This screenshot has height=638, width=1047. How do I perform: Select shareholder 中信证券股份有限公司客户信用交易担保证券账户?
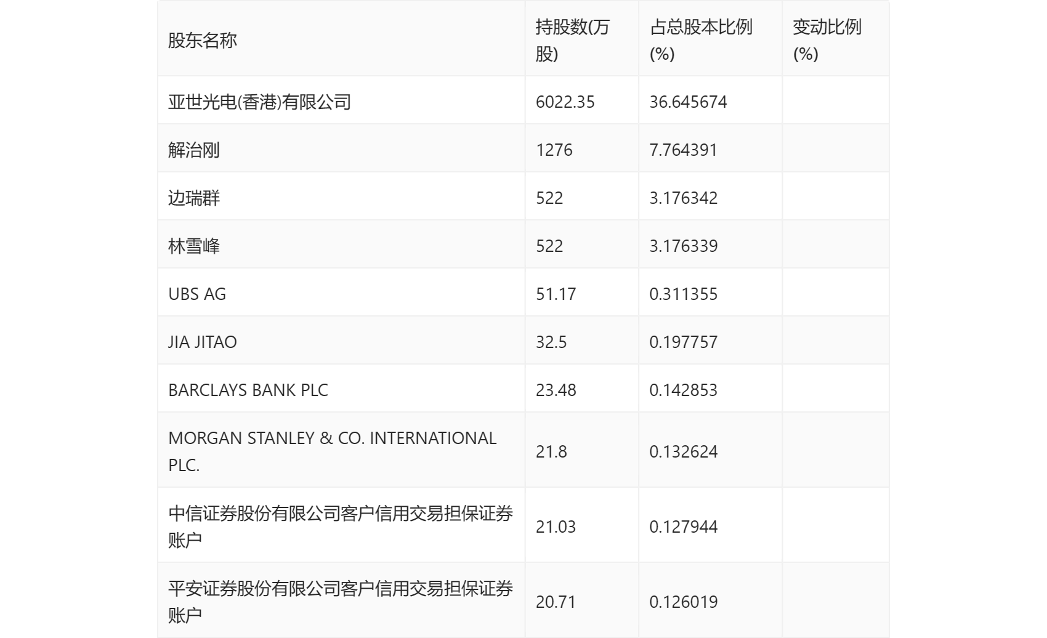[341, 527]
